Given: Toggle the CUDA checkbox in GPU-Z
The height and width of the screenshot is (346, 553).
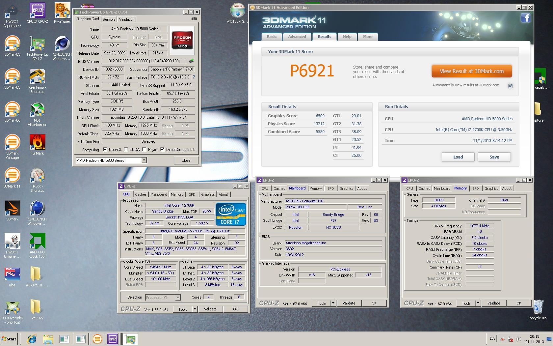Looking at the screenshot, I should click(126, 149).
